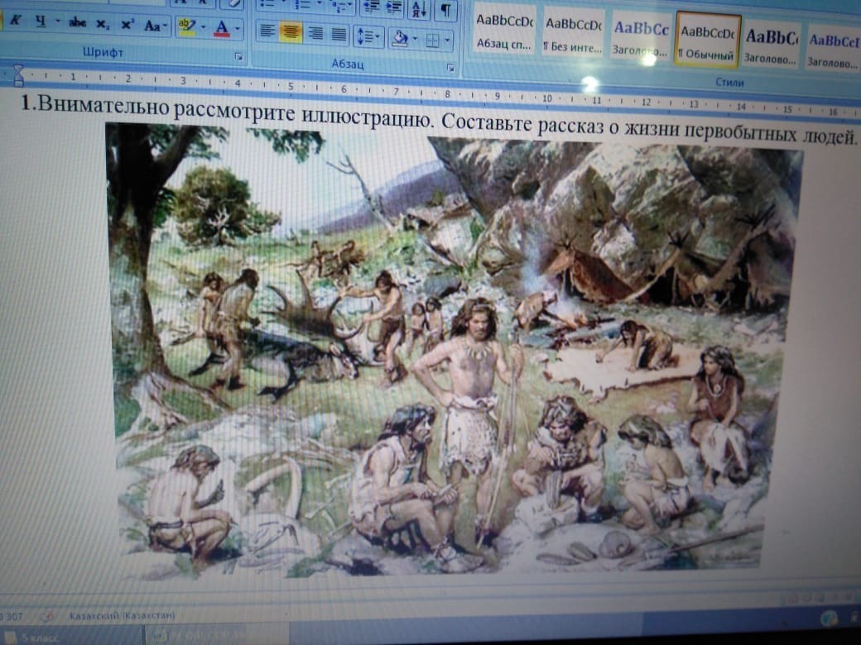This screenshot has width=861, height=645.
Task: Apply paragraph shading fill
Action: [401, 38]
